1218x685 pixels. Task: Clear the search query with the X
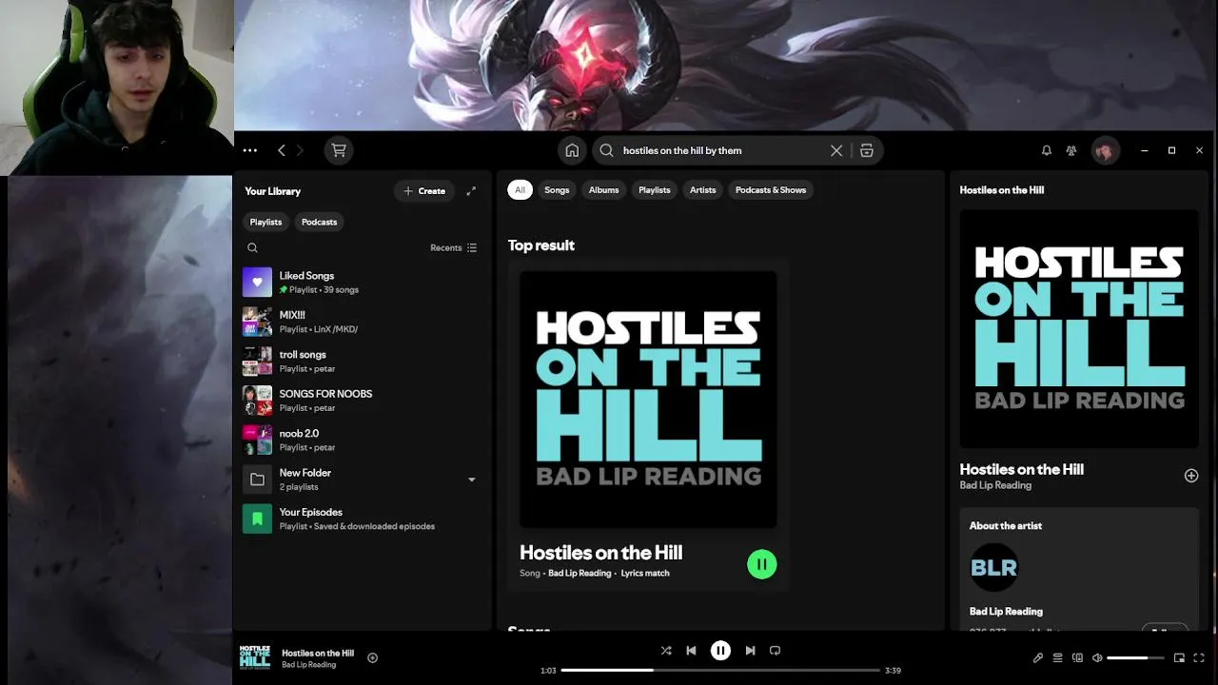click(836, 150)
